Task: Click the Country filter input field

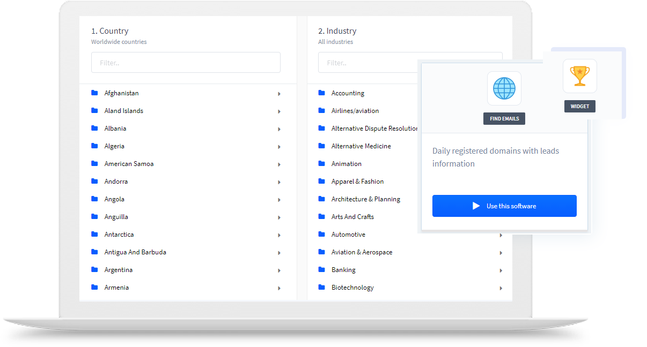Action: pos(185,62)
